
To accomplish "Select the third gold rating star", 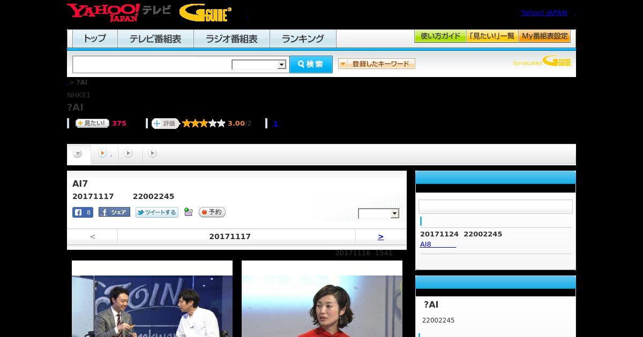I will point(204,124).
